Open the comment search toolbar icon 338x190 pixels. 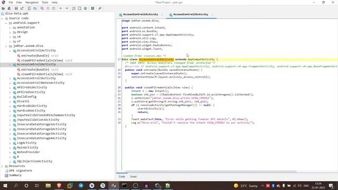(x=54, y=8)
